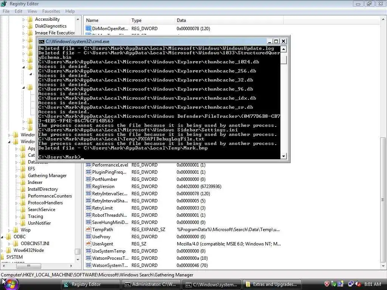Open the View menu
387x290 pixels.
coord(32,11)
